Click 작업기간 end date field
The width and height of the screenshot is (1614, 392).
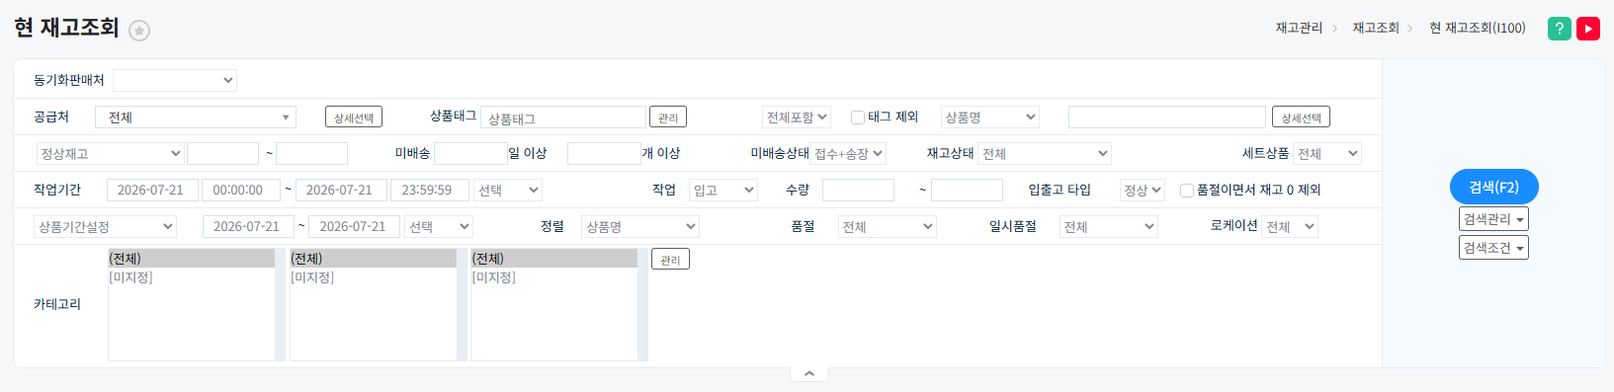pyautogui.click(x=341, y=190)
